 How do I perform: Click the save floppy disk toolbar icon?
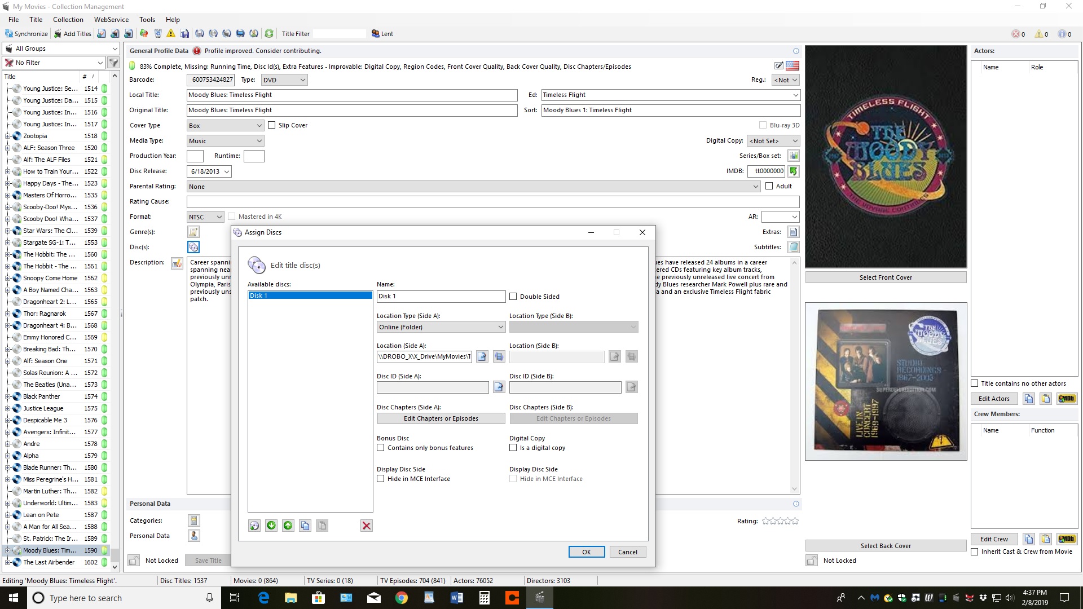tap(184, 34)
